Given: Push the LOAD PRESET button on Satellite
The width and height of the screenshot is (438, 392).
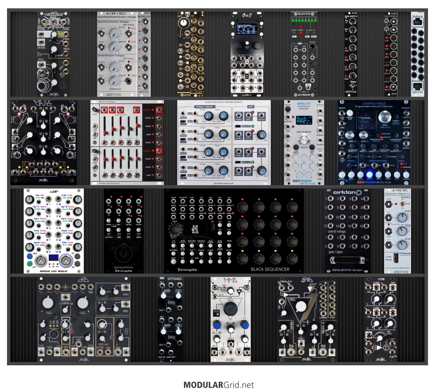Looking at the screenshot, I should 296,147.
